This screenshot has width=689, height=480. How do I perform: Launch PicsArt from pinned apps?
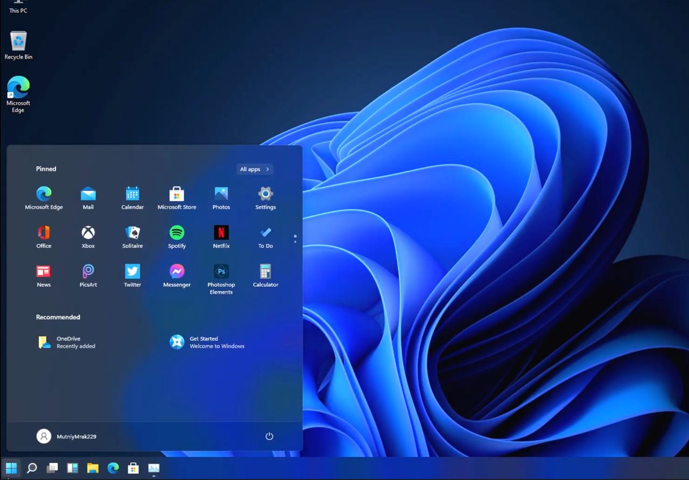point(88,276)
